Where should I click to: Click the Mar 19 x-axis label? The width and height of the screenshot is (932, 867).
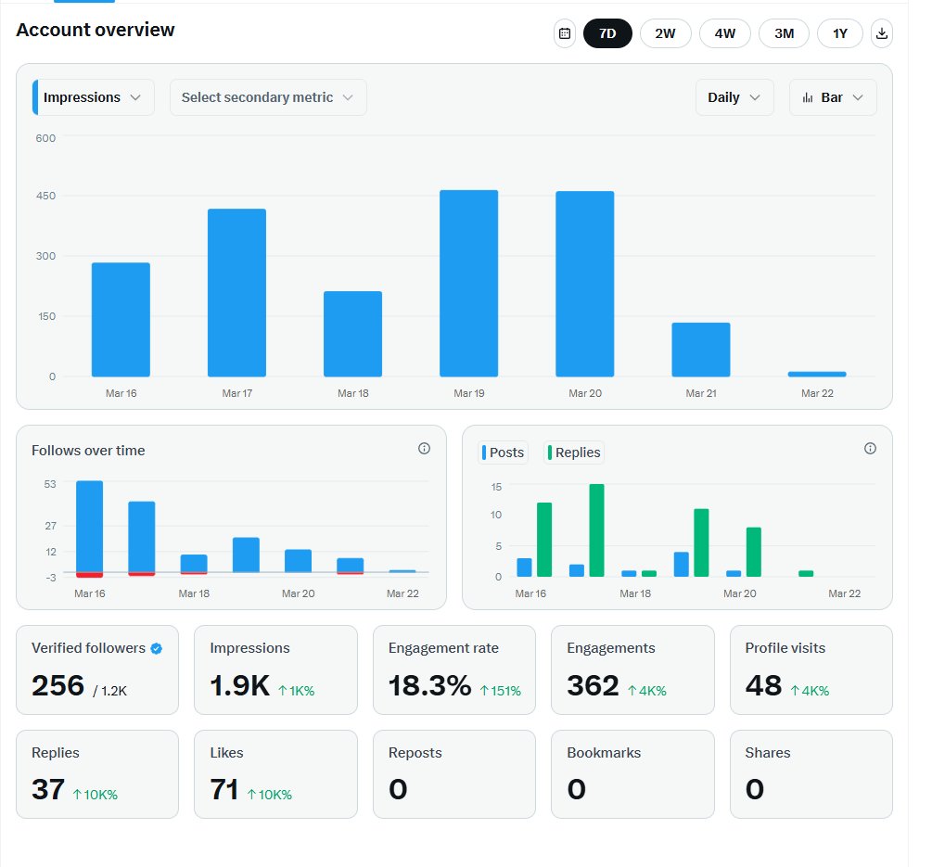(469, 393)
